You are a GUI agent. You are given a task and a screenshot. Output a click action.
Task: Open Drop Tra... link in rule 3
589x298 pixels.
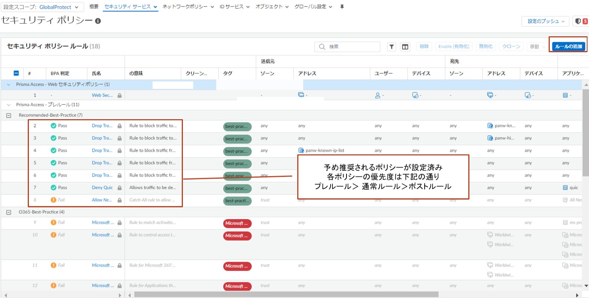(x=102, y=138)
